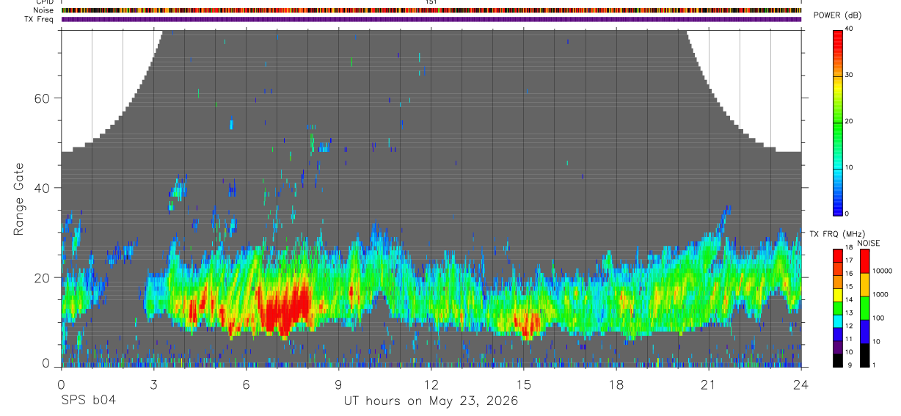Click the 'POWER (dB)' legend title
This screenshot has width=901, height=416.
[837, 15]
